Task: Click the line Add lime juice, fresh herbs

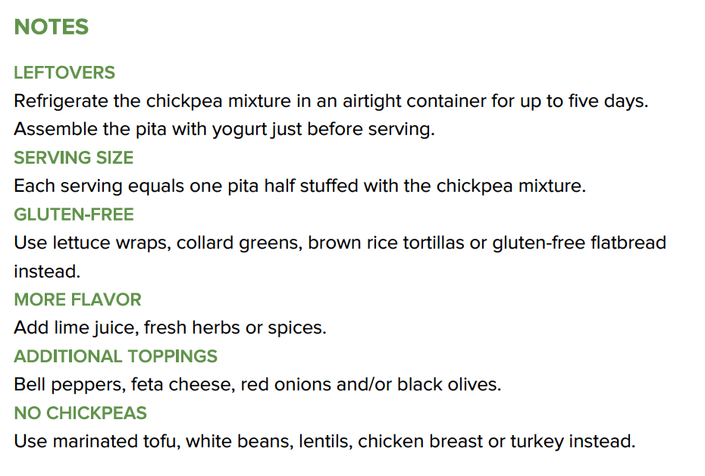Action: coord(170,327)
